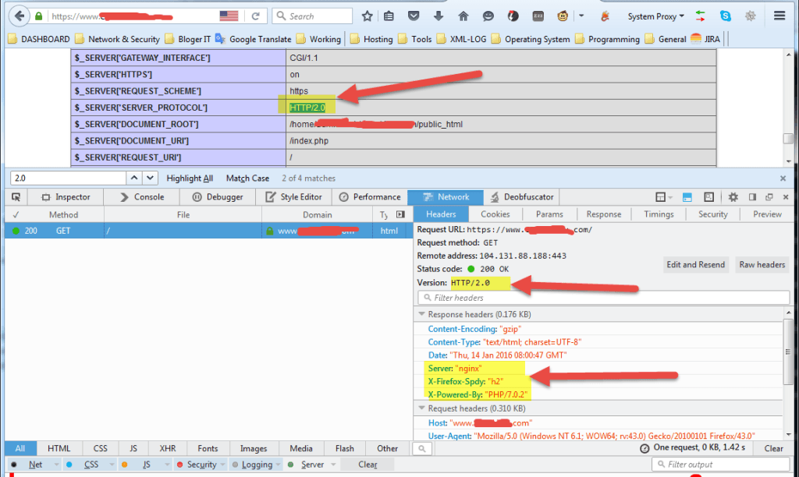Click the Raw headers button
Screen dimensions: 799x477
pos(762,265)
